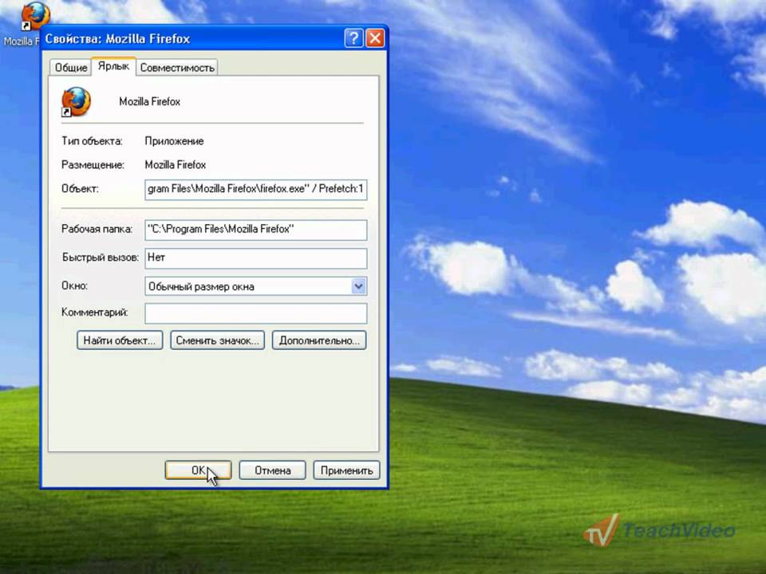Click the Объект label text
The height and width of the screenshot is (574, 766).
80,188
